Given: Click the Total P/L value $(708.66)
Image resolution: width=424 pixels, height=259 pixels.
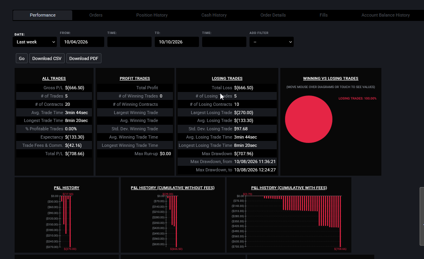Looking at the screenshot, I should coord(75,154).
